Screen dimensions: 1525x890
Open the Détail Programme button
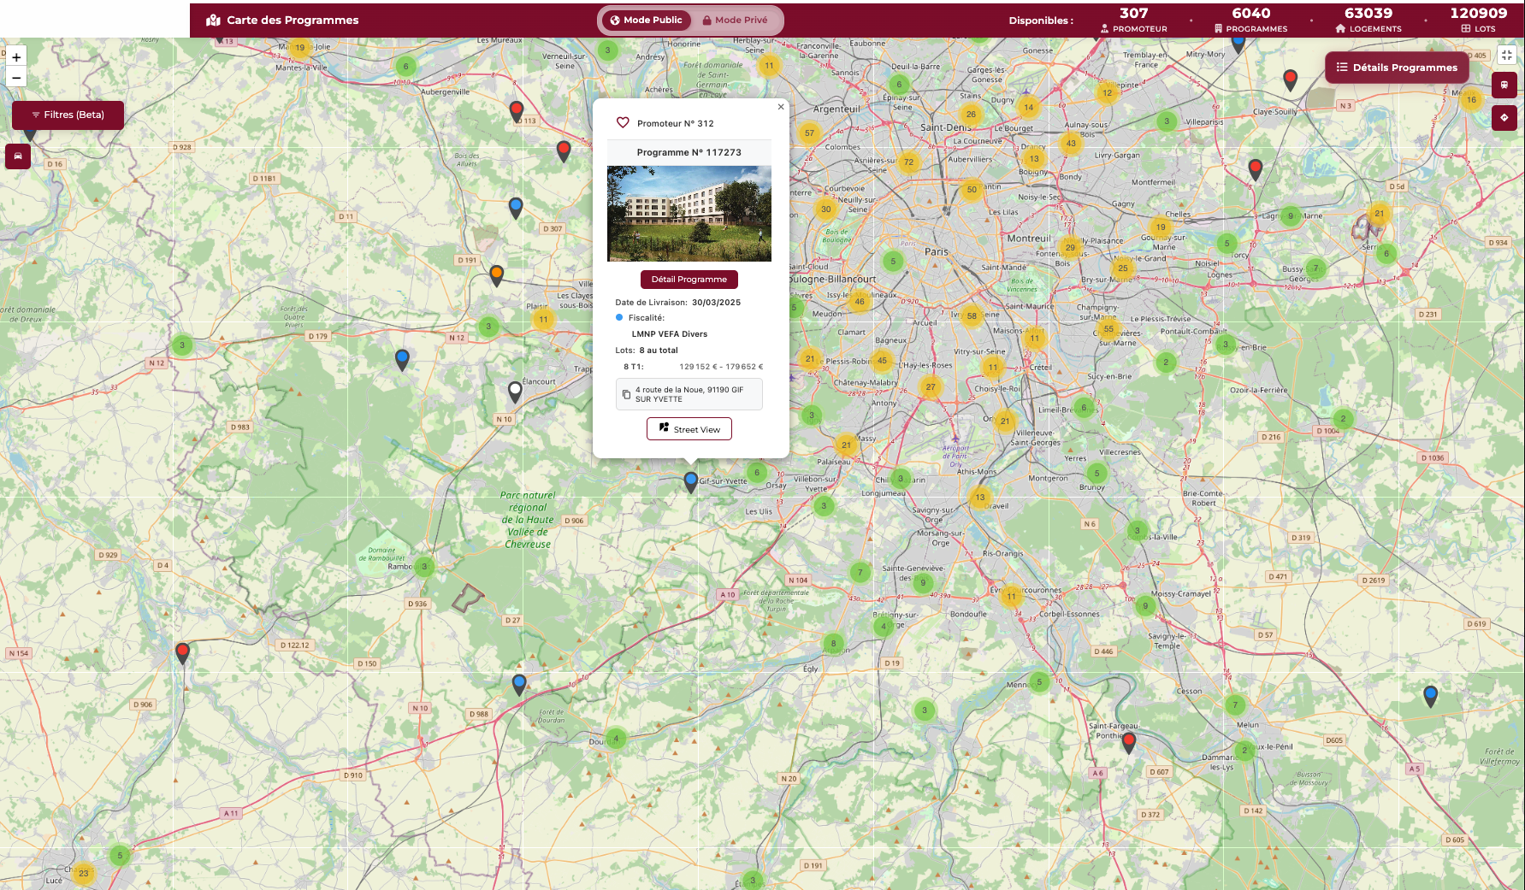[x=689, y=280]
